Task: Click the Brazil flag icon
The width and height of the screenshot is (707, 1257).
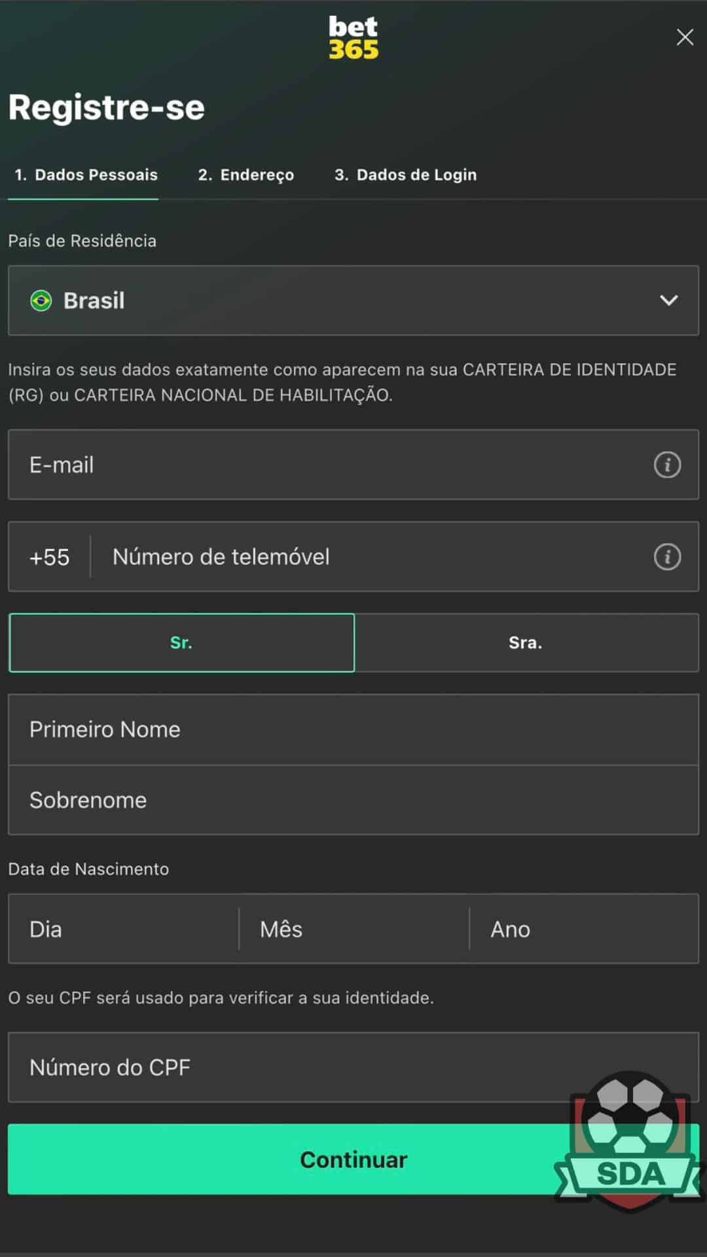Action: [41, 301]
